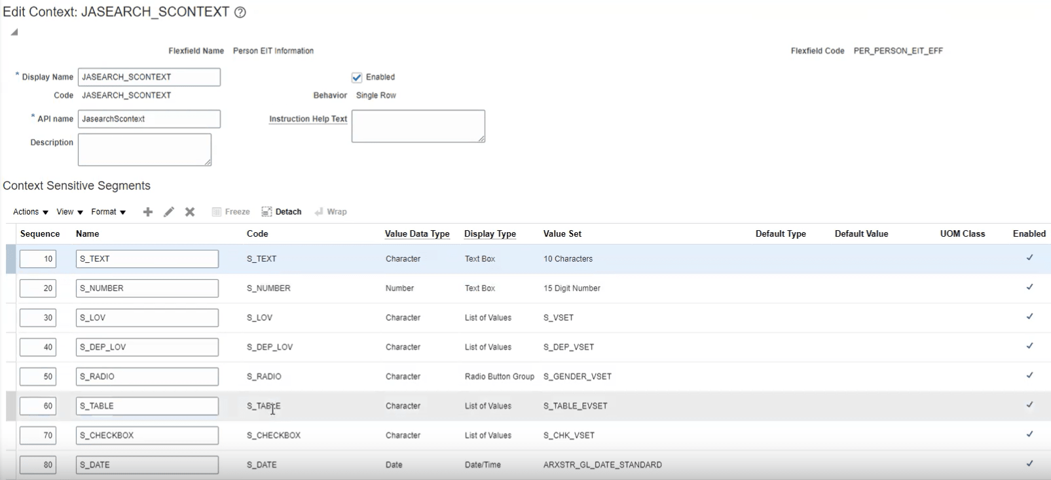This screenshot has width=1051, height=480.
Task: Edit sequence field with value 40
Action: pyautogui.click(x=38, y=347)
